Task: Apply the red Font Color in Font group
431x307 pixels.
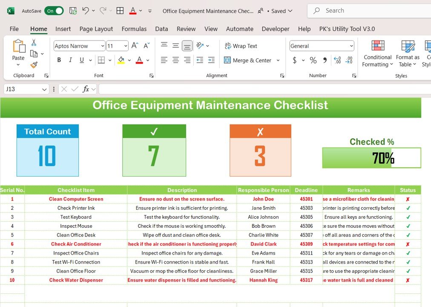Action: click(x=139, y=60)
